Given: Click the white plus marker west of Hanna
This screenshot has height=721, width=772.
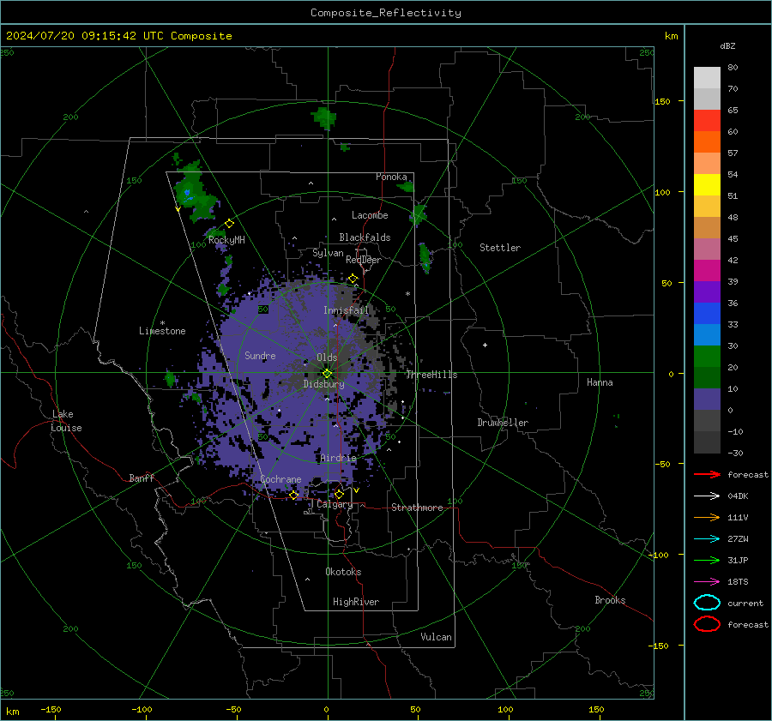Looking at the screenshot, I should point(485,345).
